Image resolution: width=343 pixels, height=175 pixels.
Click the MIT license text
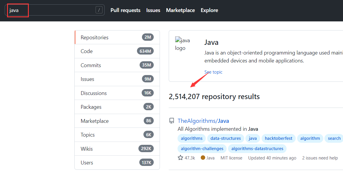click(231, 158)
